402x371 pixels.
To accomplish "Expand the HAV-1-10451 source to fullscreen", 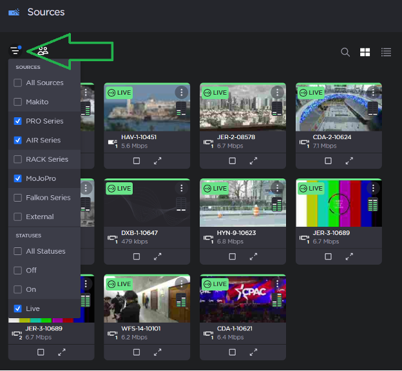I will click(158, 161).
